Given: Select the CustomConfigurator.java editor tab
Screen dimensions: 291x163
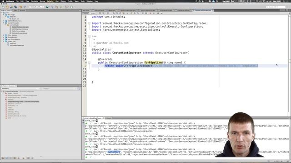Looking at the screenshot, I should [203, 10].
